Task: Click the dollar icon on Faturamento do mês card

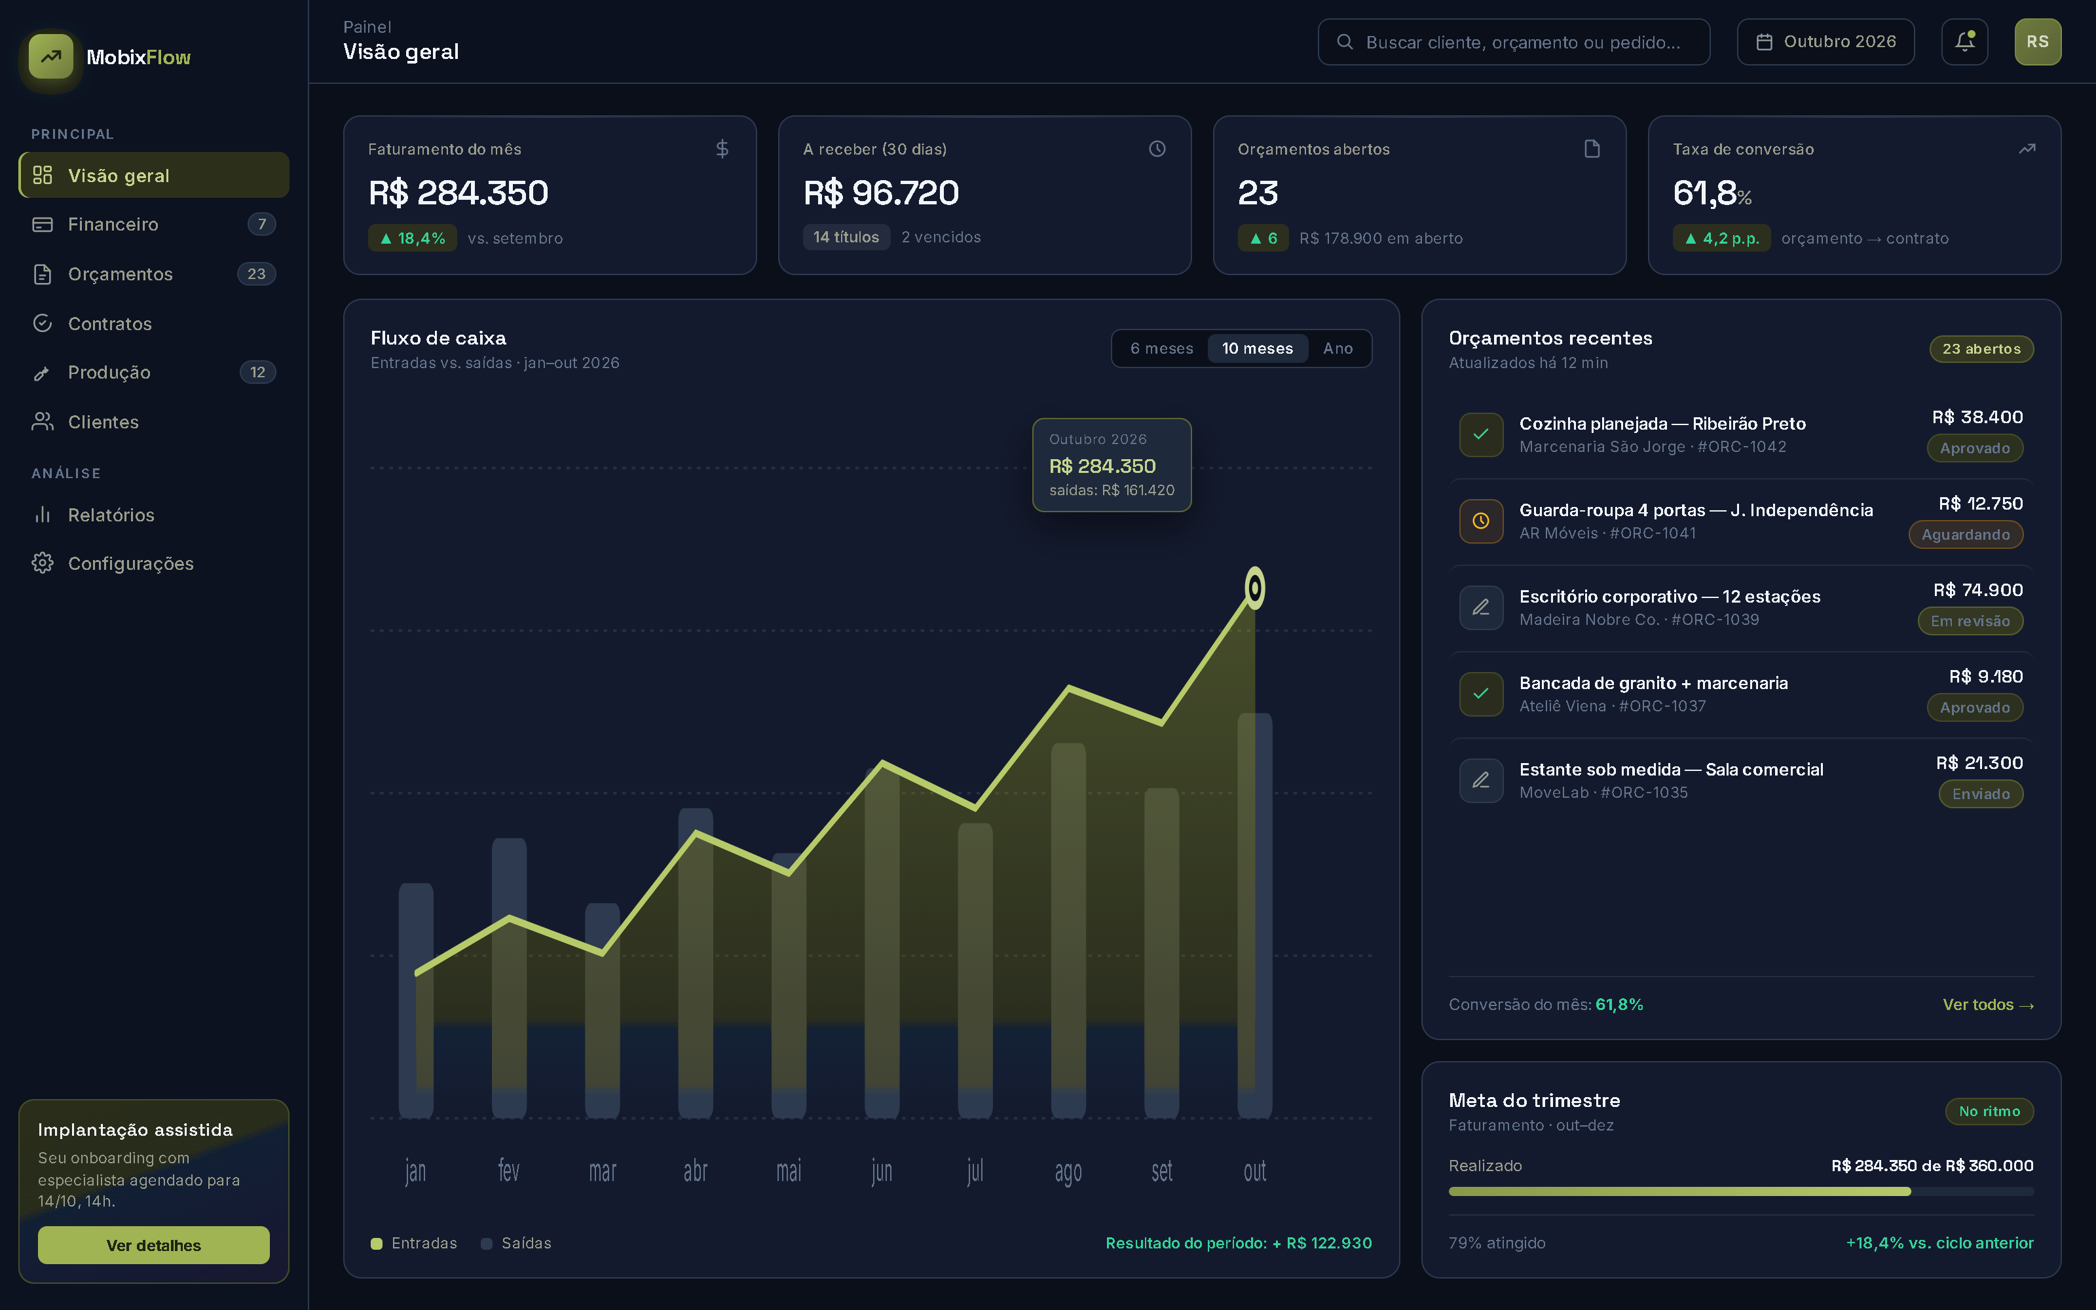Action: (722, 149)
